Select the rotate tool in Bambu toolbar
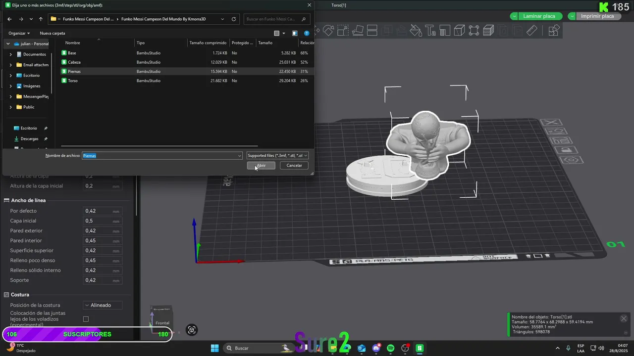The width and height of the screenshot is (634, 356). pos(328,30)
